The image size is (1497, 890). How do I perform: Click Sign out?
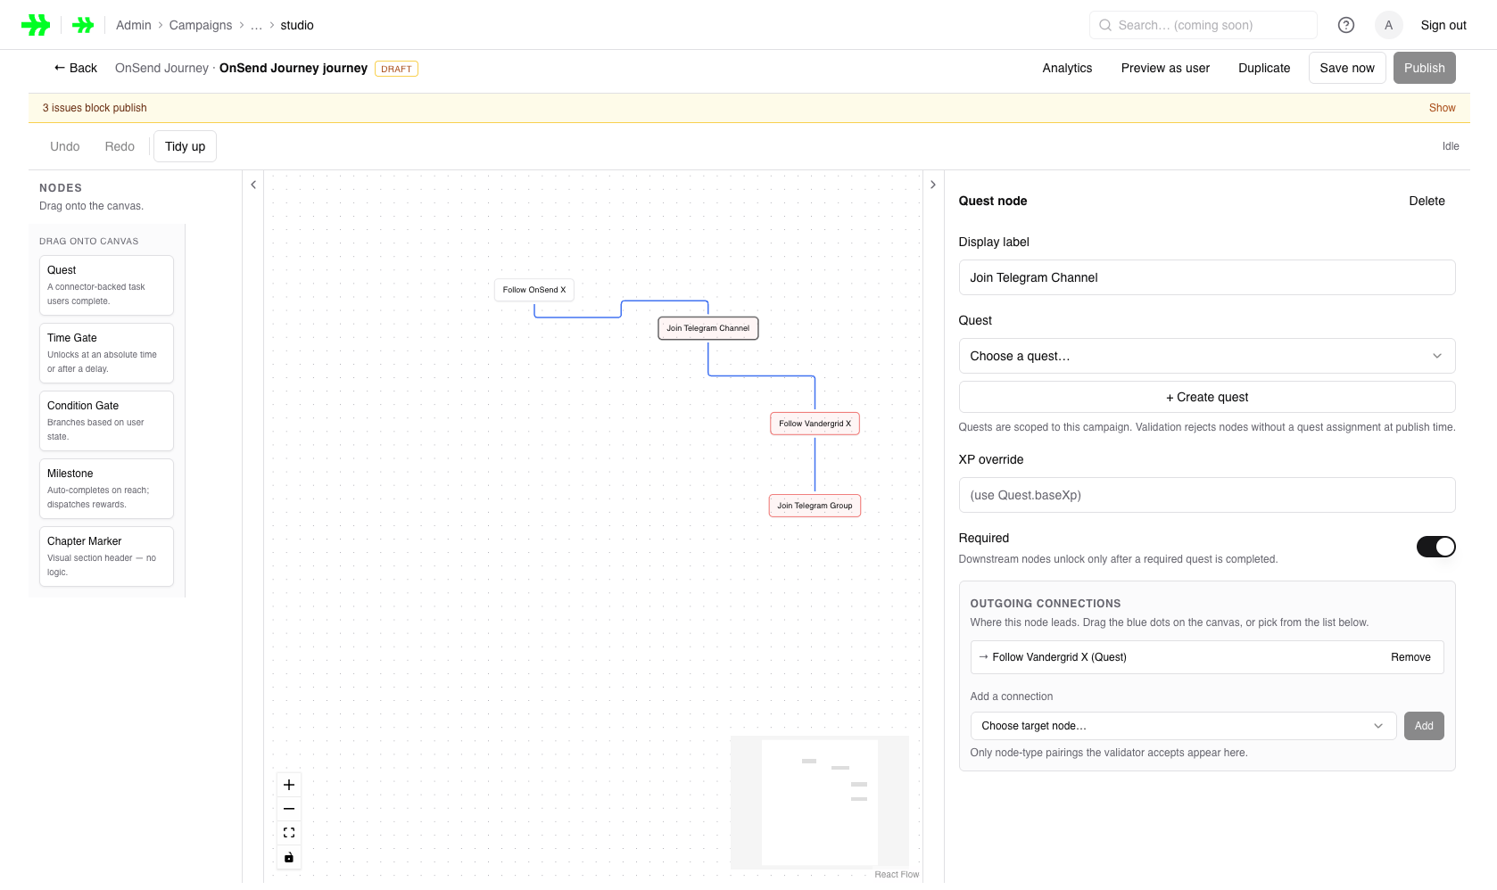(x=1443, y=25)
